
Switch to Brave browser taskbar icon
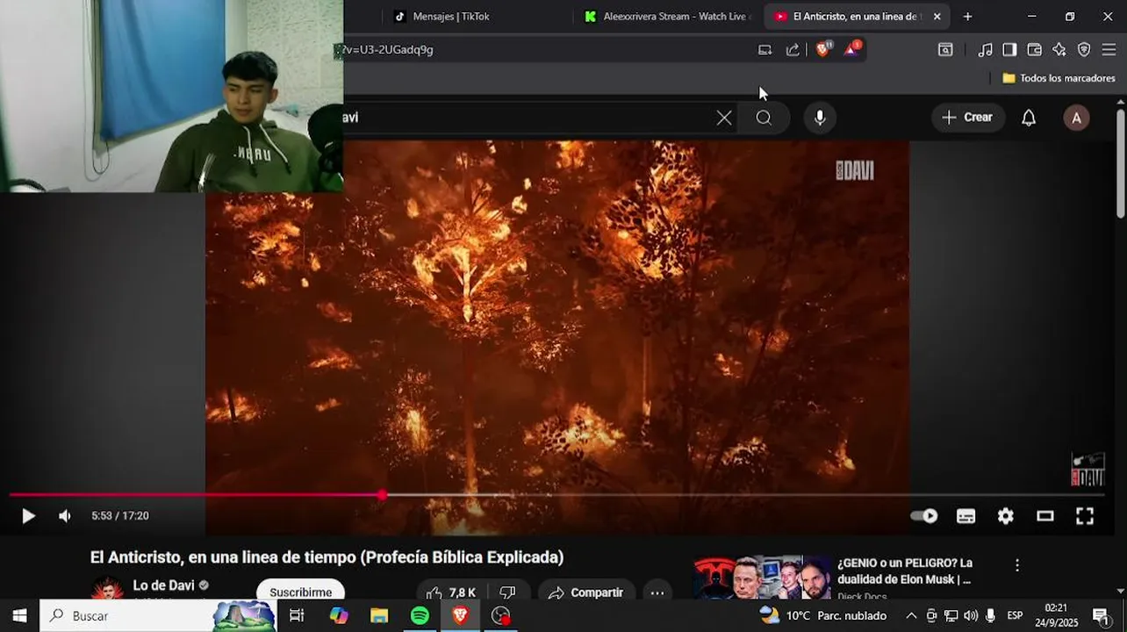(x=460, y=615)
